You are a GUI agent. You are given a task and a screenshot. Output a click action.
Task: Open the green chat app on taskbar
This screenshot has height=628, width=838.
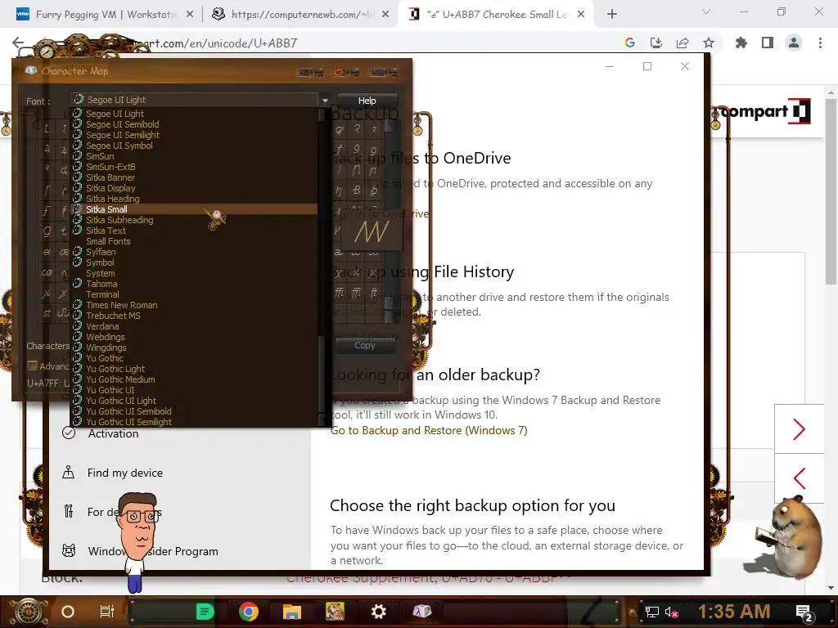(205, 612)
